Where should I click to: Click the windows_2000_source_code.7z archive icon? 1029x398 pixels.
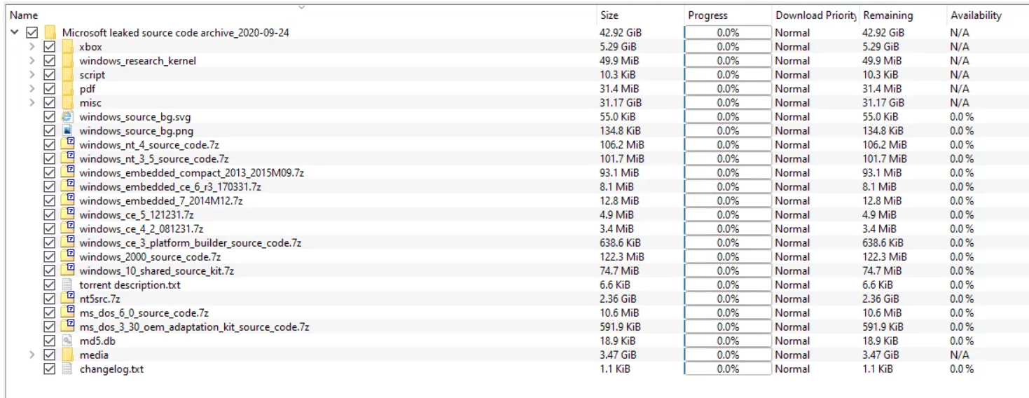point(67,256)
